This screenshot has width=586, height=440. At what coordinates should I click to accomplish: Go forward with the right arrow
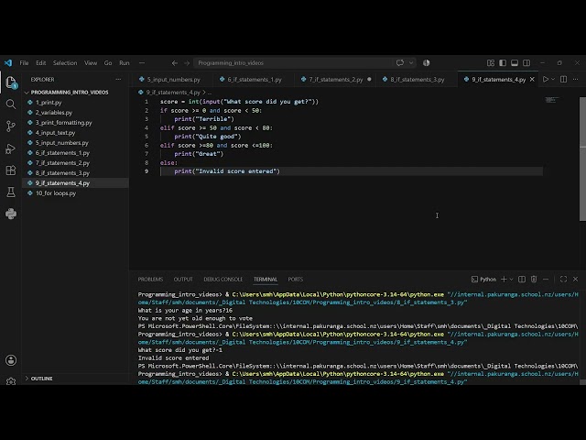187,63
